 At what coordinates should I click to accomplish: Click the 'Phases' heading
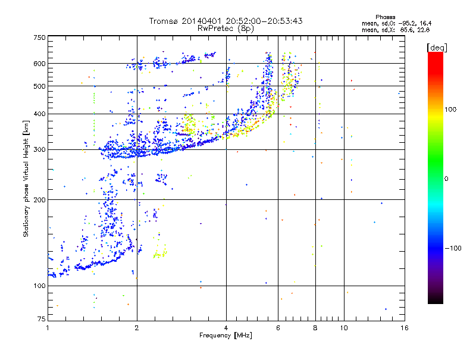(385, 17)
